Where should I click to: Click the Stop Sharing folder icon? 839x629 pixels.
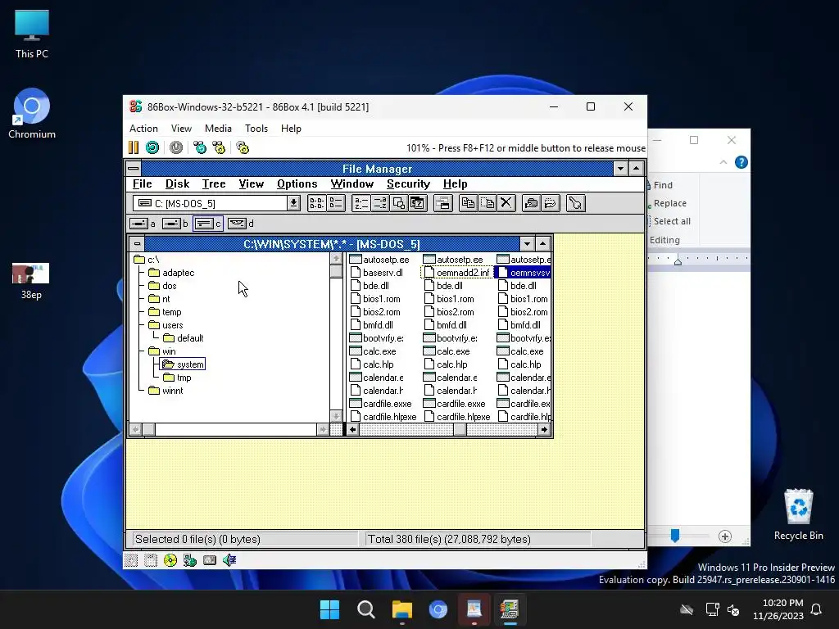tap(550, 203)
